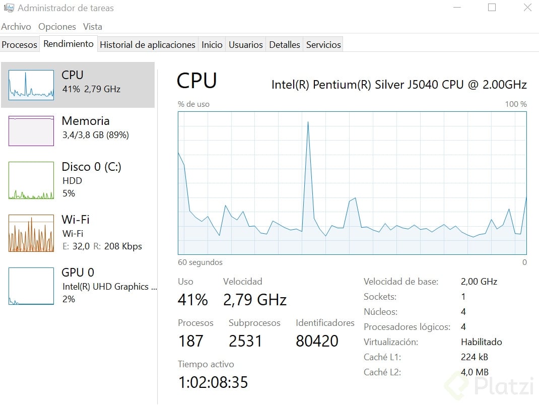The width and height of the screenshot is (539, 405).
Task: Select the Memoria usage thumbnail graph
Action: (31, 131)
